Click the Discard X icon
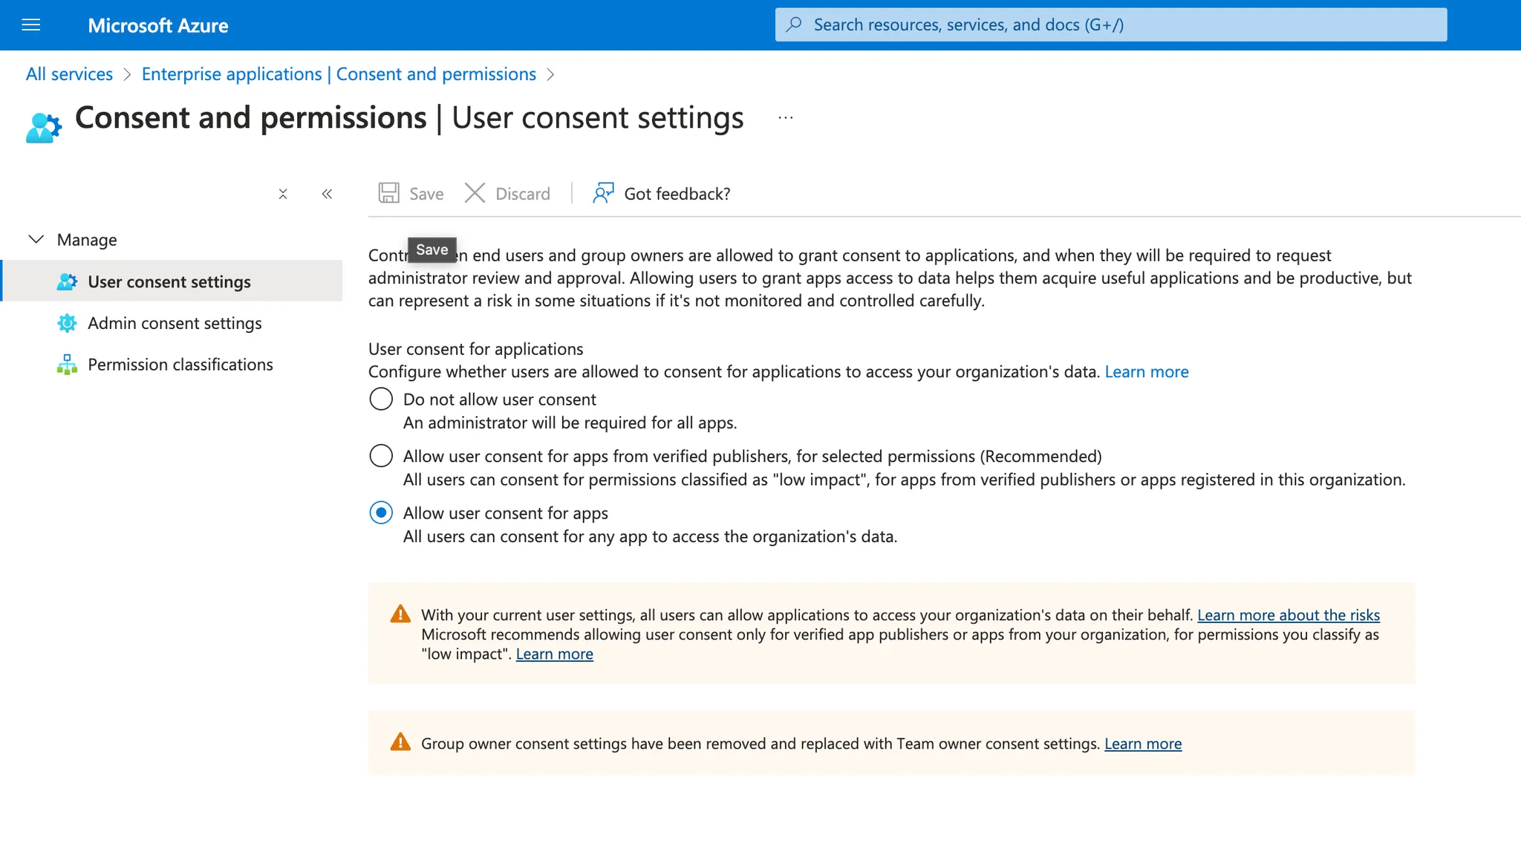This screenshot has height=866, width=1521. (475, 193)
